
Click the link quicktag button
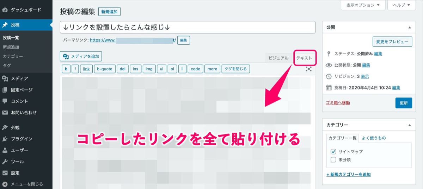(86, 69)
